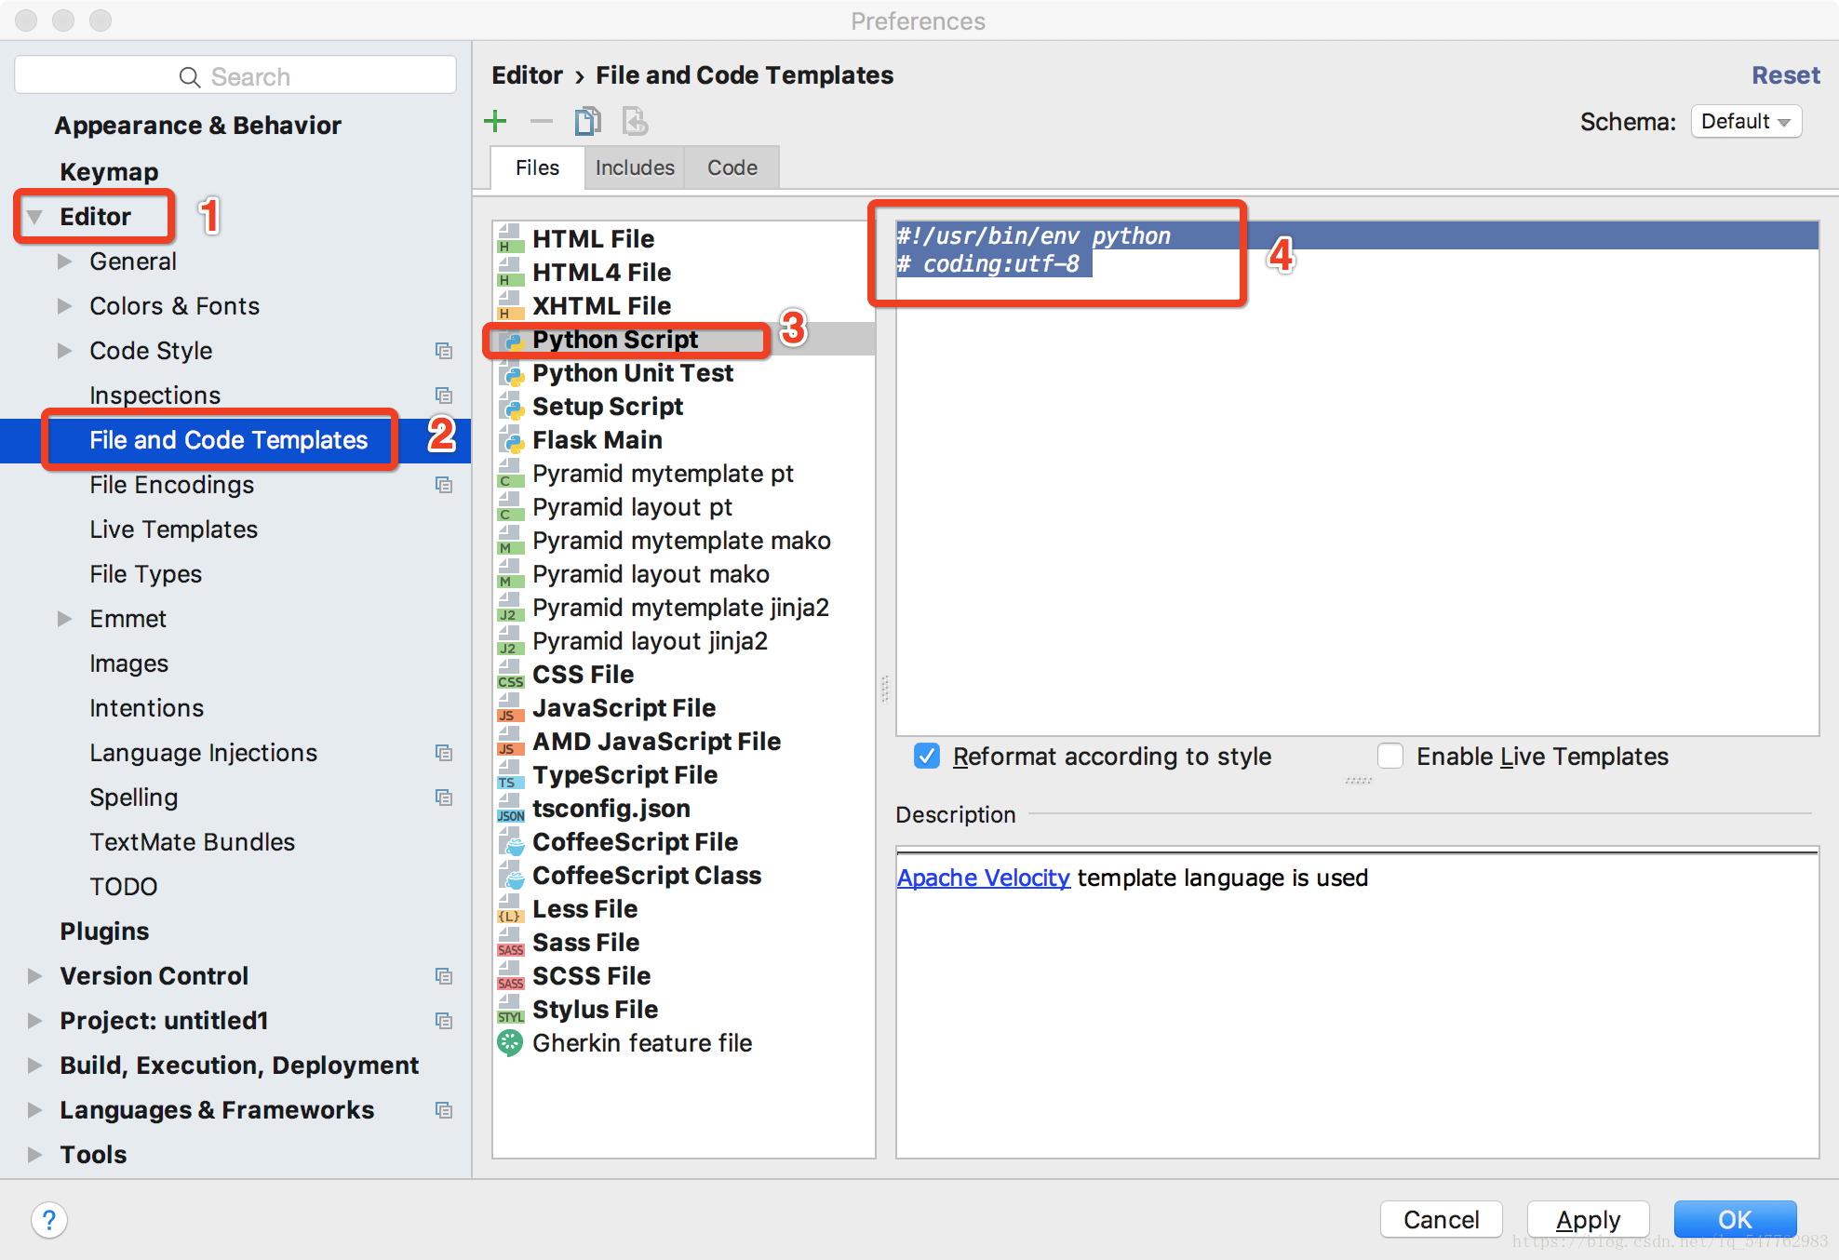
Task: Click project-level icon beside Code Style
Action: [x=444, y=351]
